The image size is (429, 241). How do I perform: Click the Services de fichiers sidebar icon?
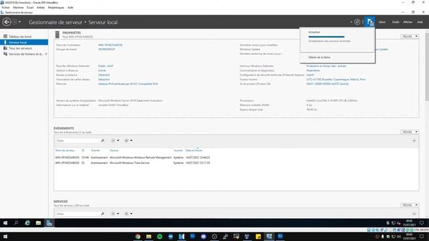click(x=5, y=54)
